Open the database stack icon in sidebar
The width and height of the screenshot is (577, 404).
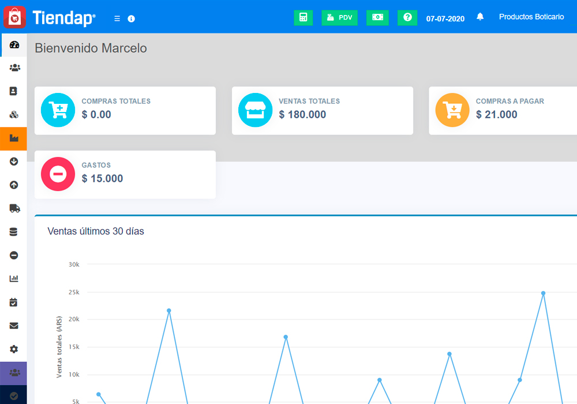click(14, 232)
